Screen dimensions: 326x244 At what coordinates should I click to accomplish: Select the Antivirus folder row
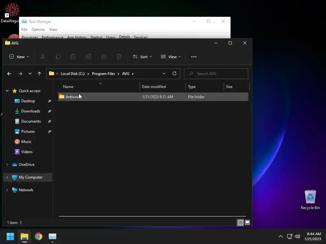point(153,97)
